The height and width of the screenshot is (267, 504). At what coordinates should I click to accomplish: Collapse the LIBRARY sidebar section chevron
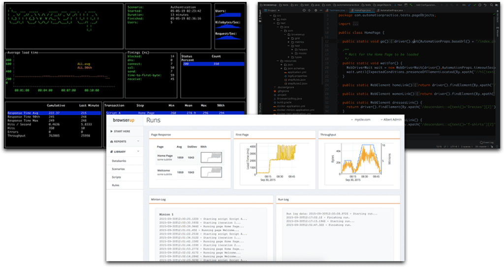[x=138, y=151]
